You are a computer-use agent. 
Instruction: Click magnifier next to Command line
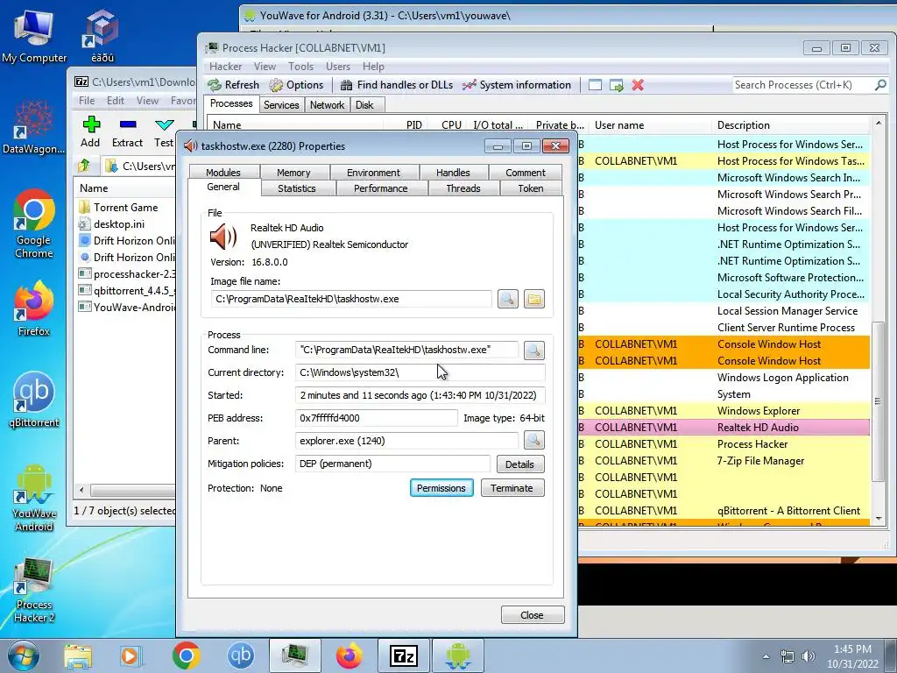pos(533,350)
